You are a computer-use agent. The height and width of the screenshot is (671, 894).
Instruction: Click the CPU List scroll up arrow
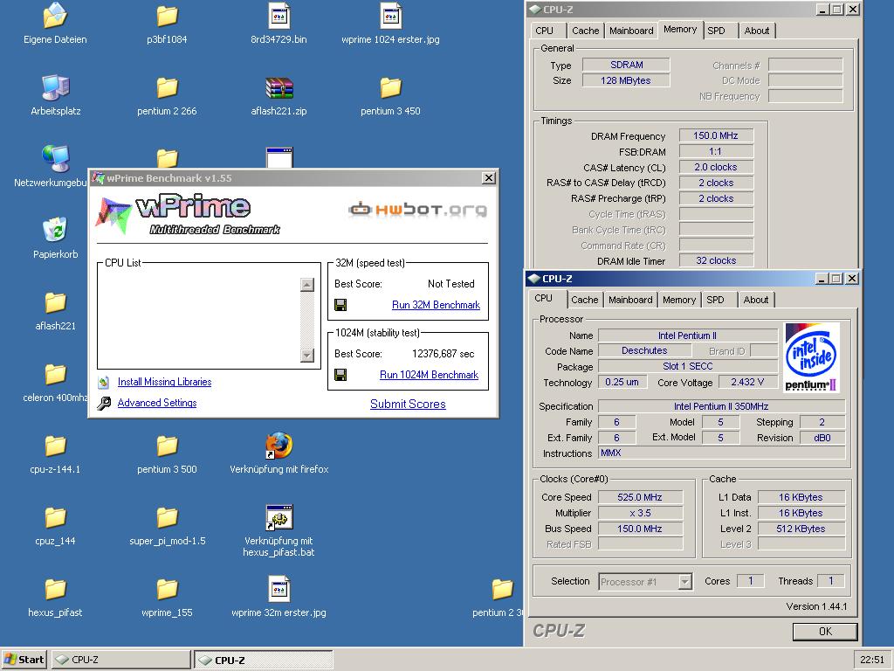pos(306,285)
